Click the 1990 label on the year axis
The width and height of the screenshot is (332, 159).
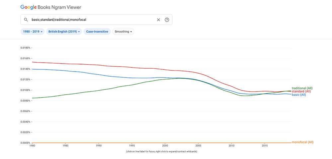99,146
